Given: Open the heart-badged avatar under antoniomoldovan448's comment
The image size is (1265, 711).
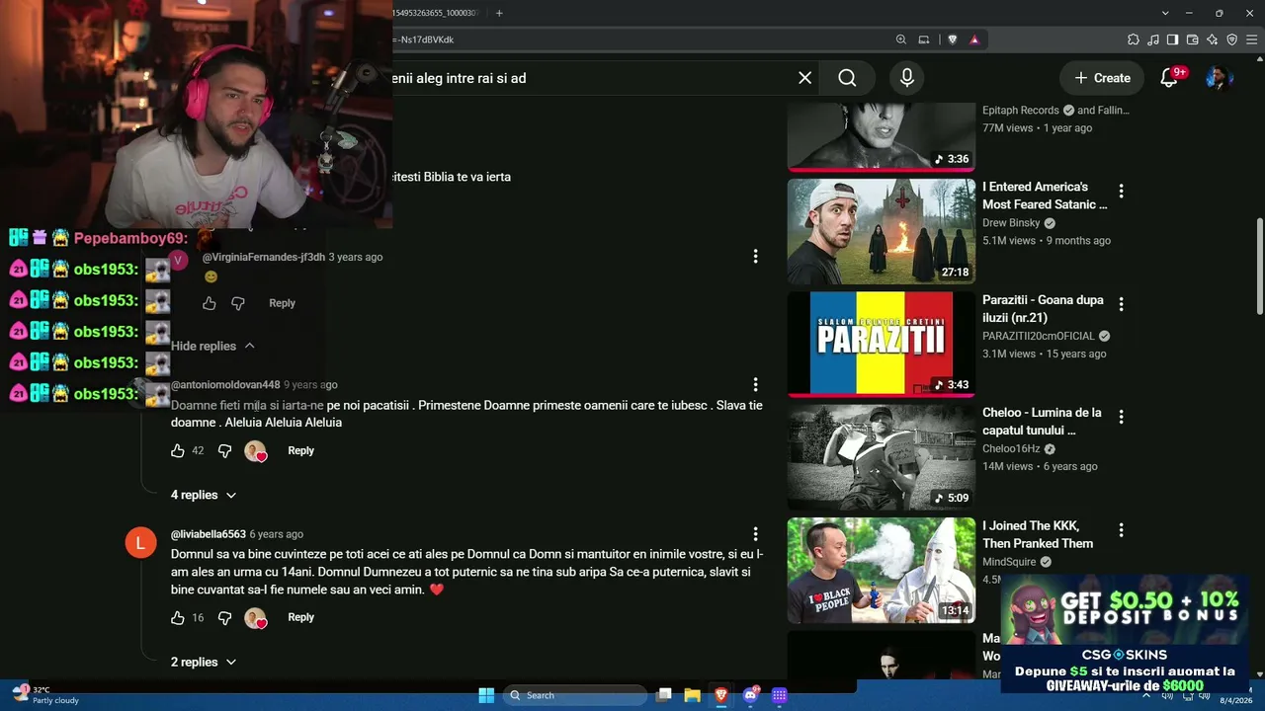Looking at the screenshot, I should [x=255, y=450].
